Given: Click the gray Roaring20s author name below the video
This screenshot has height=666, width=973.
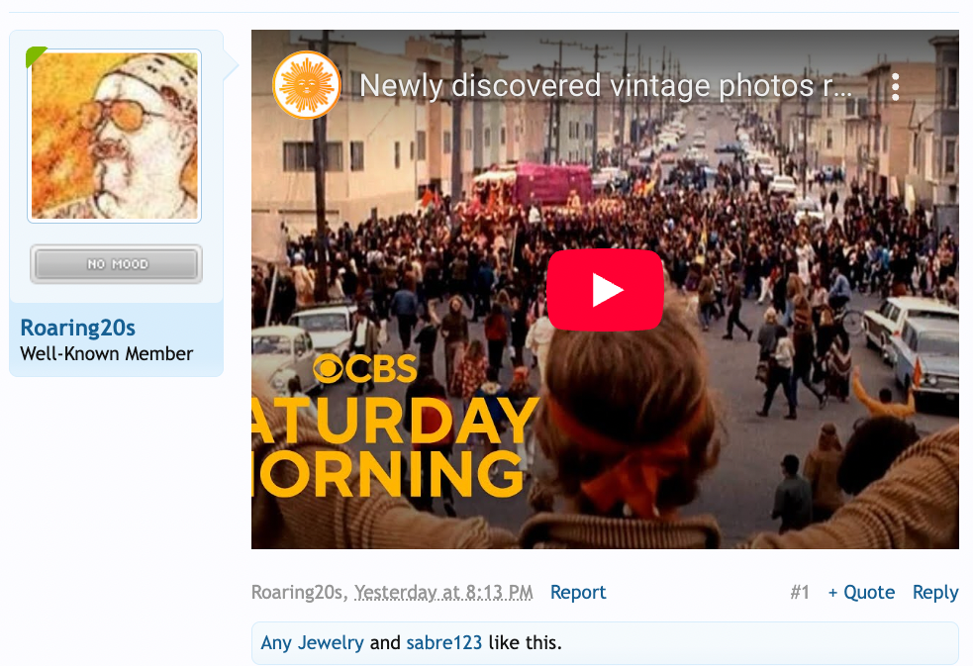Looking at the screenshot, I should [298, 593].
